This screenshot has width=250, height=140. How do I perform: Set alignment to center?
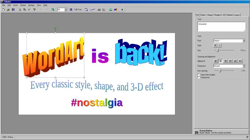pos(221,61)
